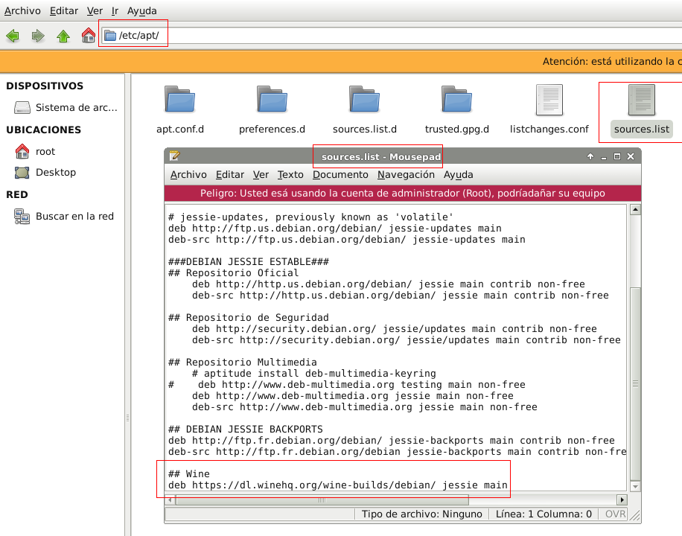Click the Mousepad window resize grip

click(635, 516)
